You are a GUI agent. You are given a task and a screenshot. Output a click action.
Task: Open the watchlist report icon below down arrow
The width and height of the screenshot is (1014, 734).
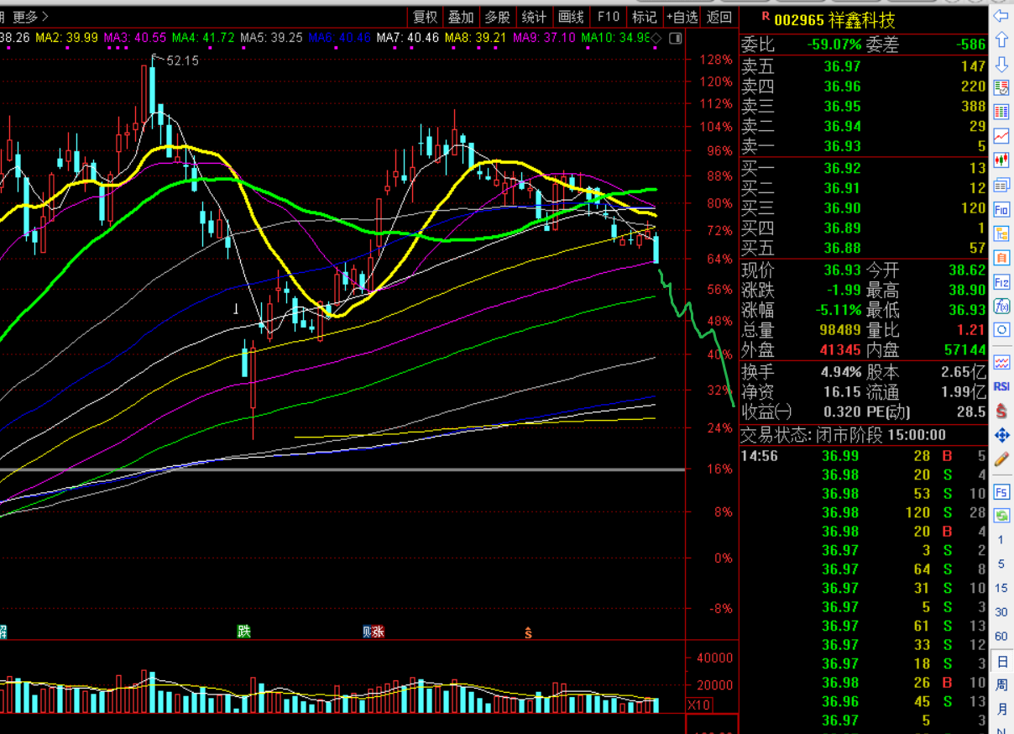tap(1001, 87)
